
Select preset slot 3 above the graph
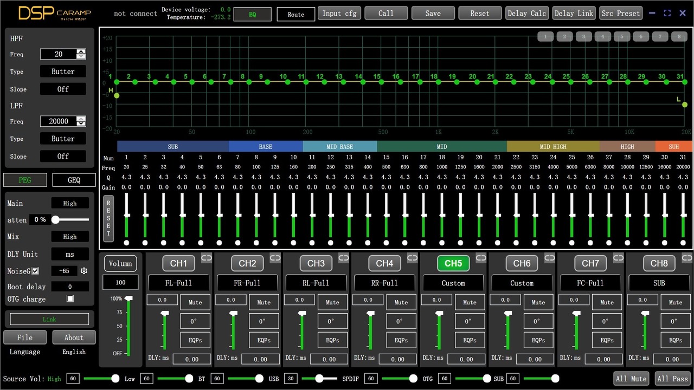point(583,37)
